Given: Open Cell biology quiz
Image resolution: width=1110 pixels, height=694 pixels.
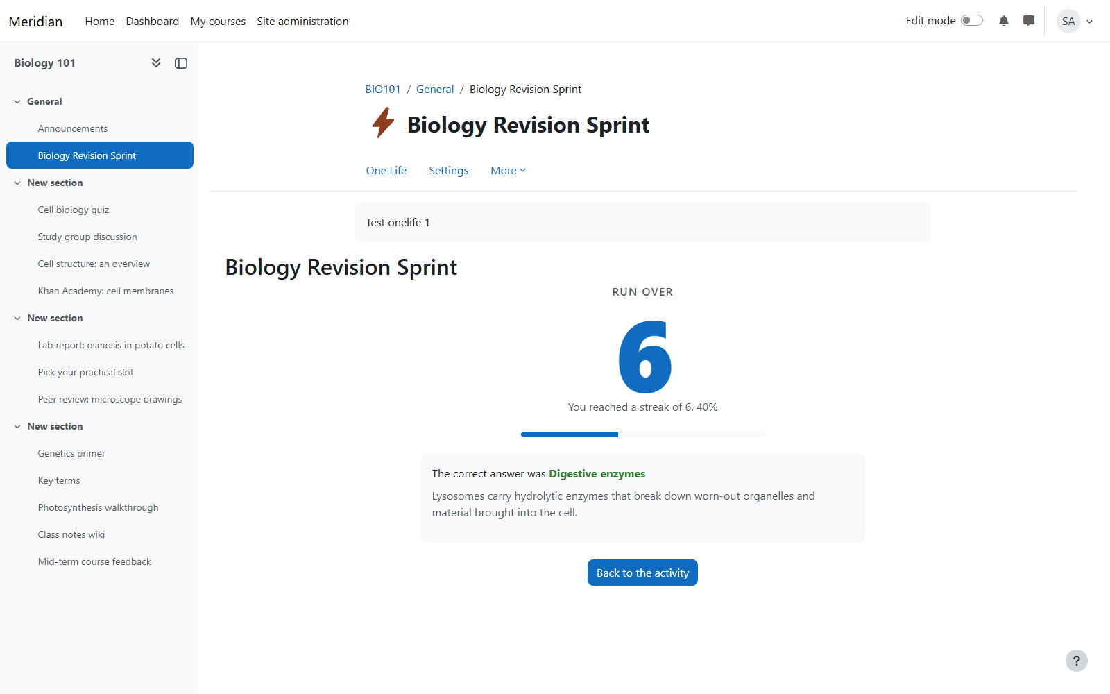Looking at the screenshot, I should click(x=74, y=210).
